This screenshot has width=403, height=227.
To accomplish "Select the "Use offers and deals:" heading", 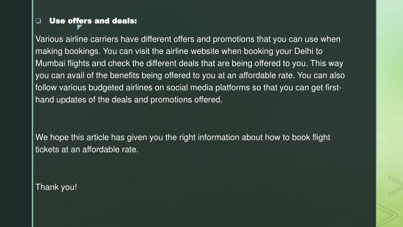I will pos(93,21).
